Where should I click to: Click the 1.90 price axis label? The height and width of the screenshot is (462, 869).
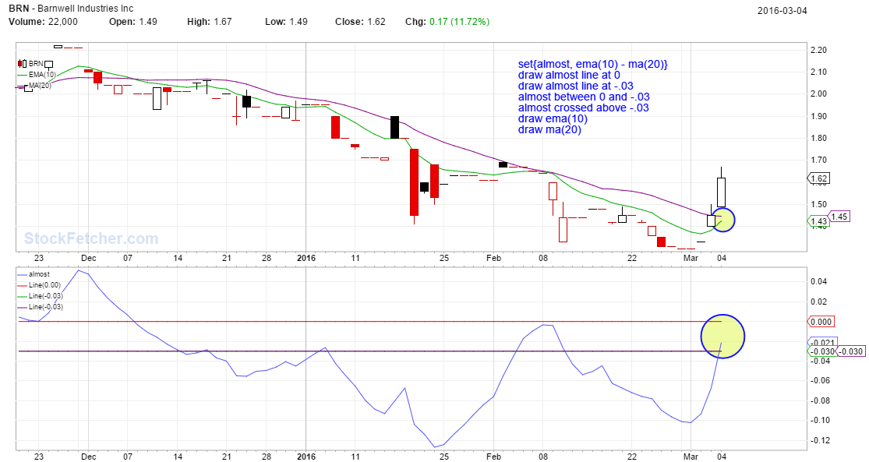(x=818, y=116)
